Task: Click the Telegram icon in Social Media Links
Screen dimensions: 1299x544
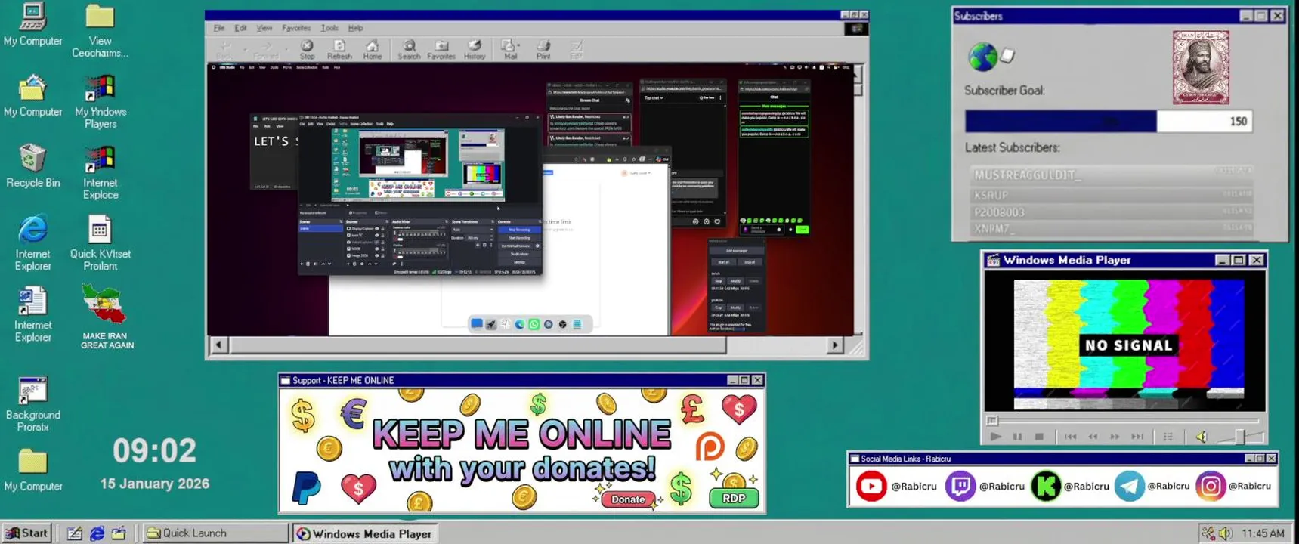Action: click(1130, 486)
